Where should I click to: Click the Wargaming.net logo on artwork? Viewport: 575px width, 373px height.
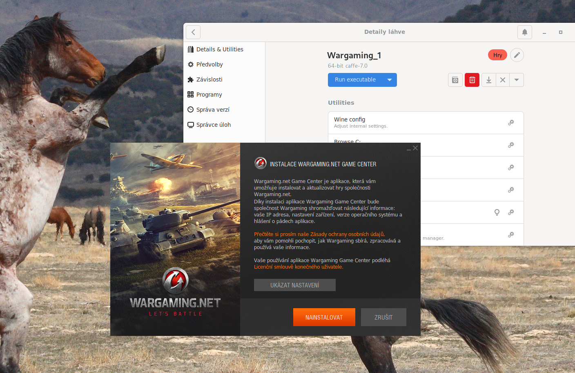click(175, 292)
